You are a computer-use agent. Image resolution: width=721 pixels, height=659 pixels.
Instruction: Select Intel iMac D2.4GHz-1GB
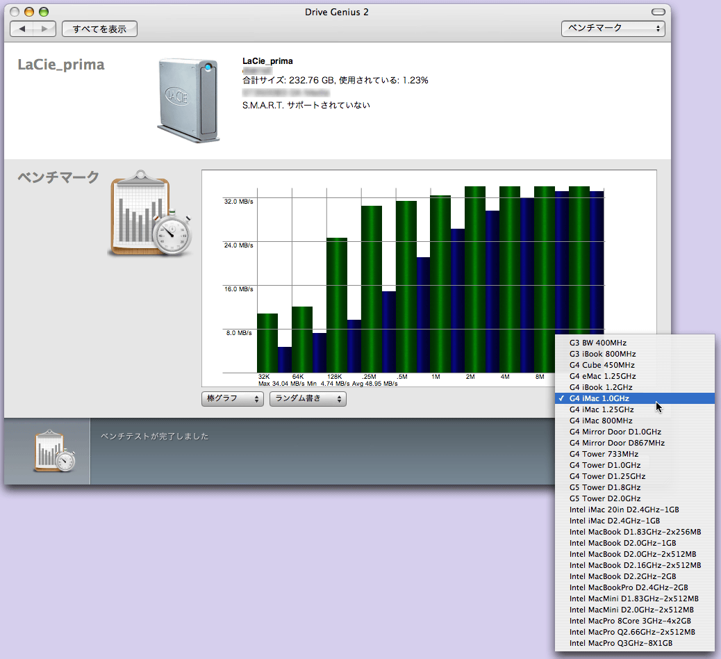635,521
